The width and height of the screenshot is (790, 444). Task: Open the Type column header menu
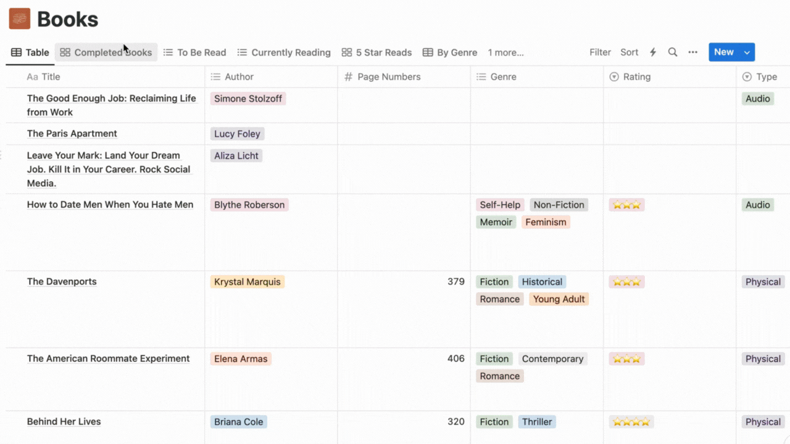tap(766, 77)
